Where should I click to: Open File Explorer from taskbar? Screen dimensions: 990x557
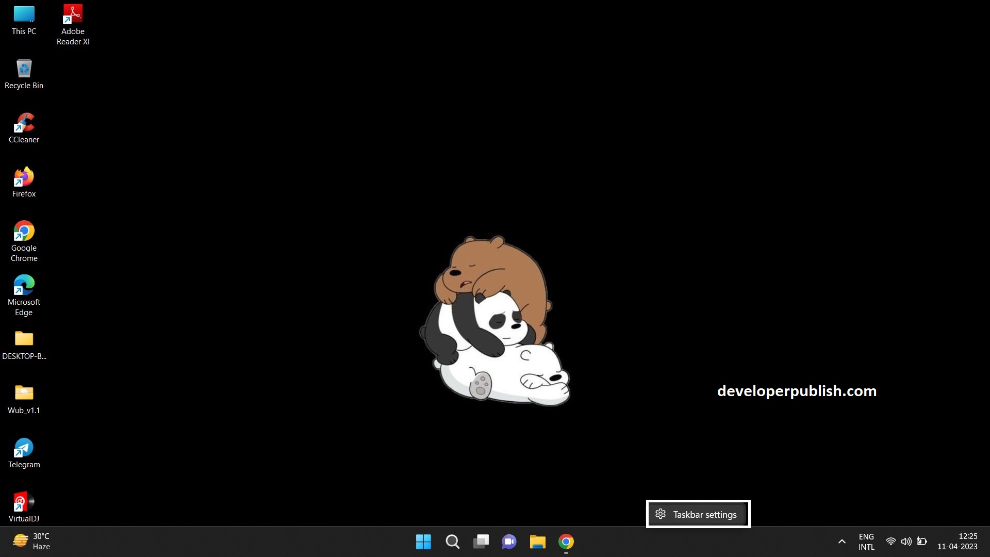[x=538, y=542]
